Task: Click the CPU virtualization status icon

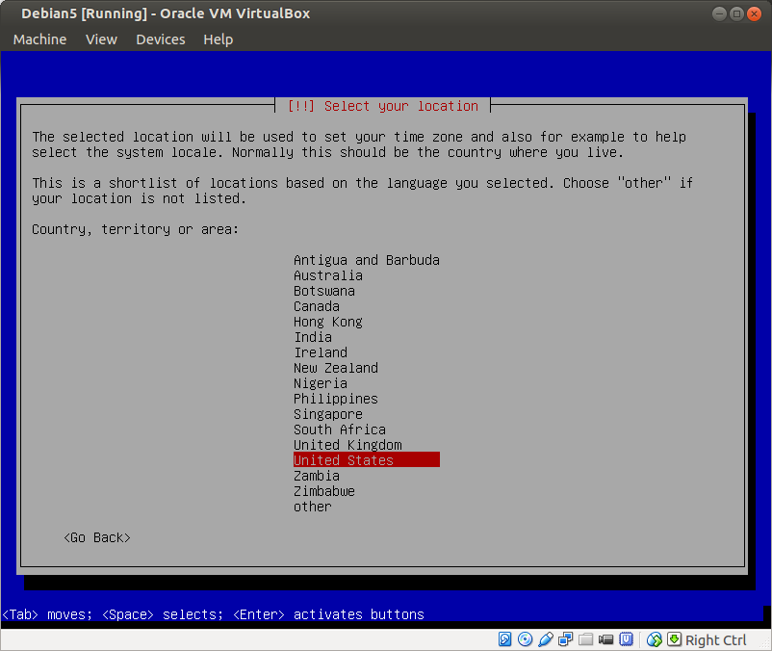Action: (626, 639)
